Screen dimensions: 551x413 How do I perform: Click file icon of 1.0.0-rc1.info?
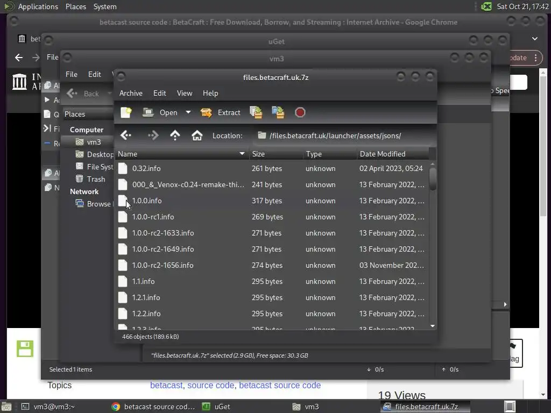click(123, 217)
